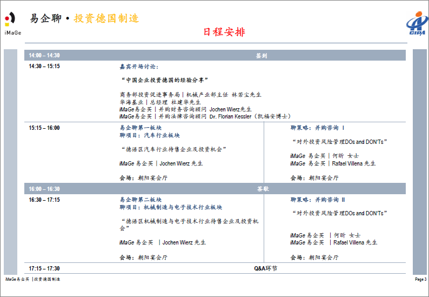Click the iMaGe logo in the top-left corner
The height and width of the screenshot is (297, 429).
12,23
